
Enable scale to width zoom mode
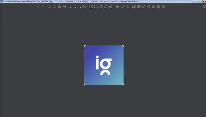(x=96, y=6)
